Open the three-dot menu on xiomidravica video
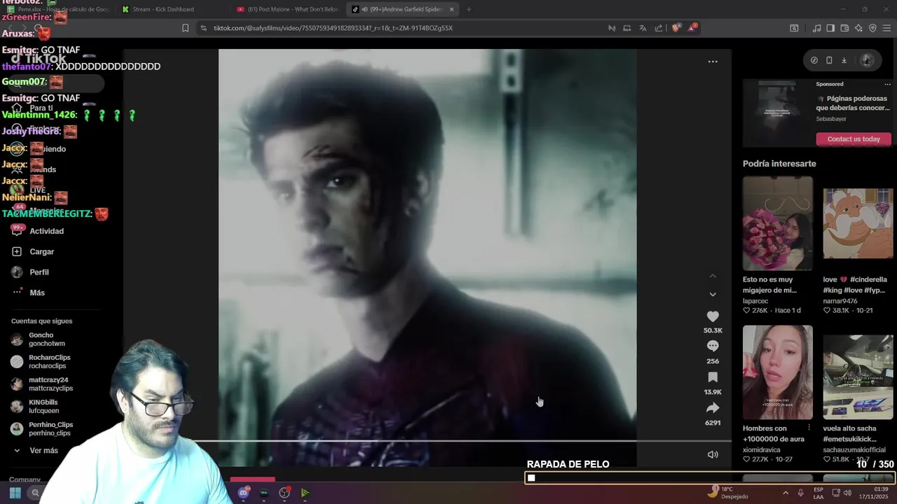Screen dimensions: 897x504 pos(809,428)
